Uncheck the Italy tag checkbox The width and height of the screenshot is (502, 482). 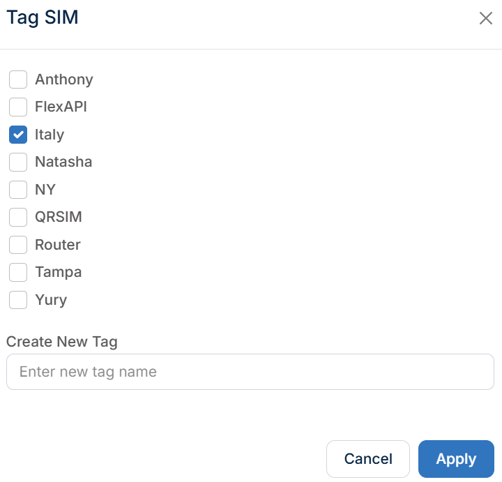coord(18,135)
